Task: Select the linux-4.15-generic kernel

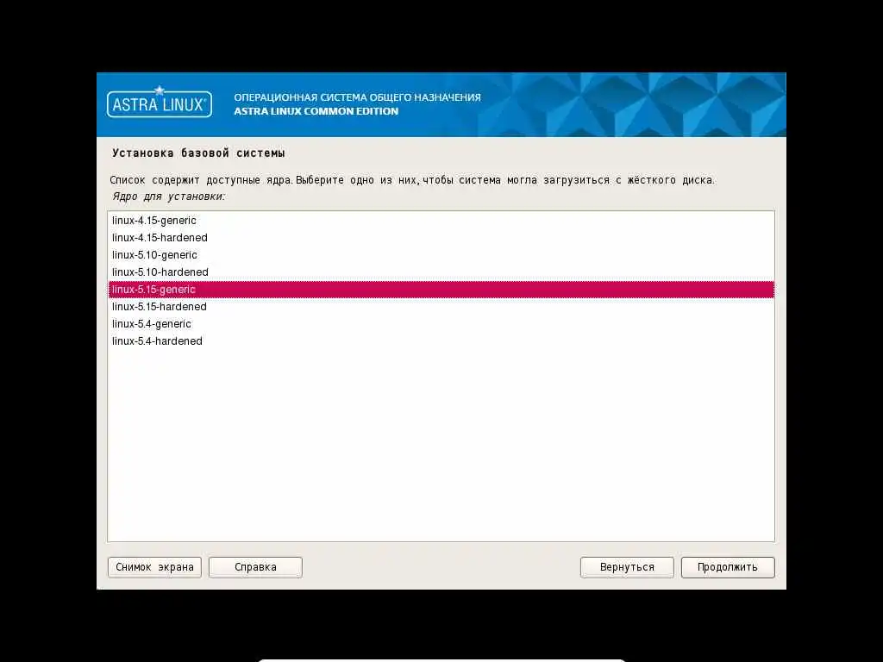Action: point(441,221)
